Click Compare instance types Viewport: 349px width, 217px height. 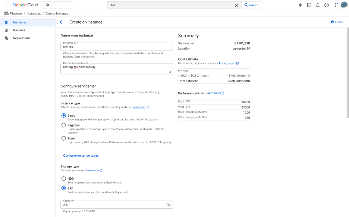click(x=81, y=155)
